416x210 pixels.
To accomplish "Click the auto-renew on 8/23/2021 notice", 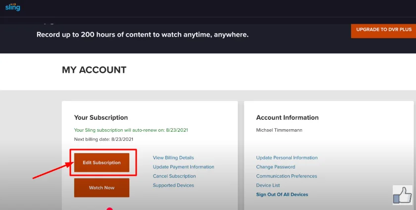I will (131, 130).
